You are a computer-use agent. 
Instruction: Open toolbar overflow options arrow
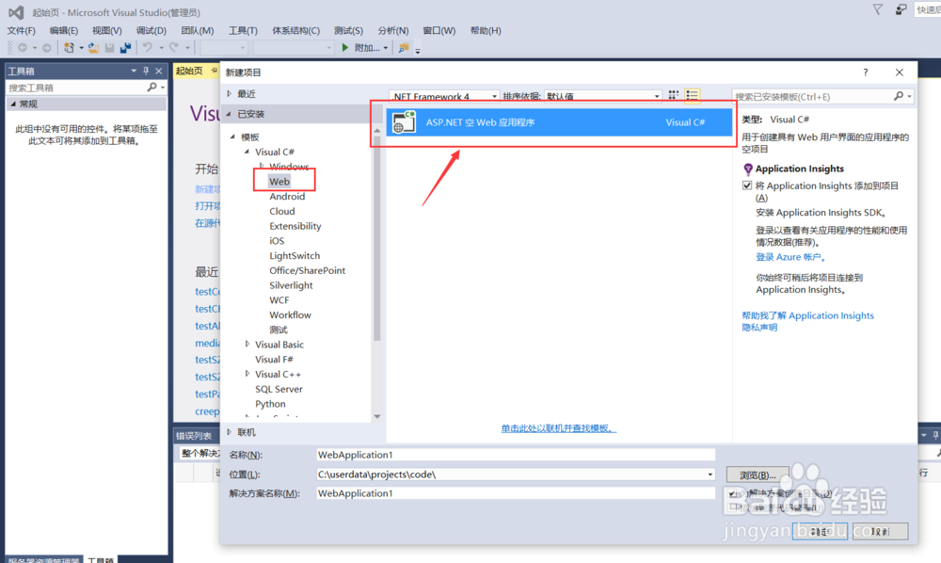click(418, 50)
